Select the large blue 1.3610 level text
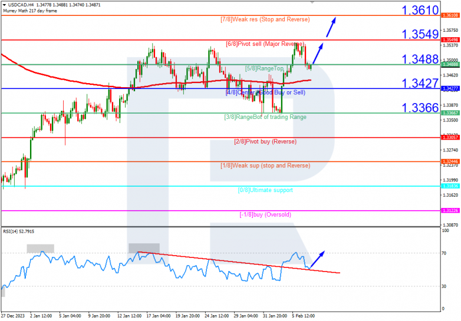The image size is (461, 321). [420, 10]
